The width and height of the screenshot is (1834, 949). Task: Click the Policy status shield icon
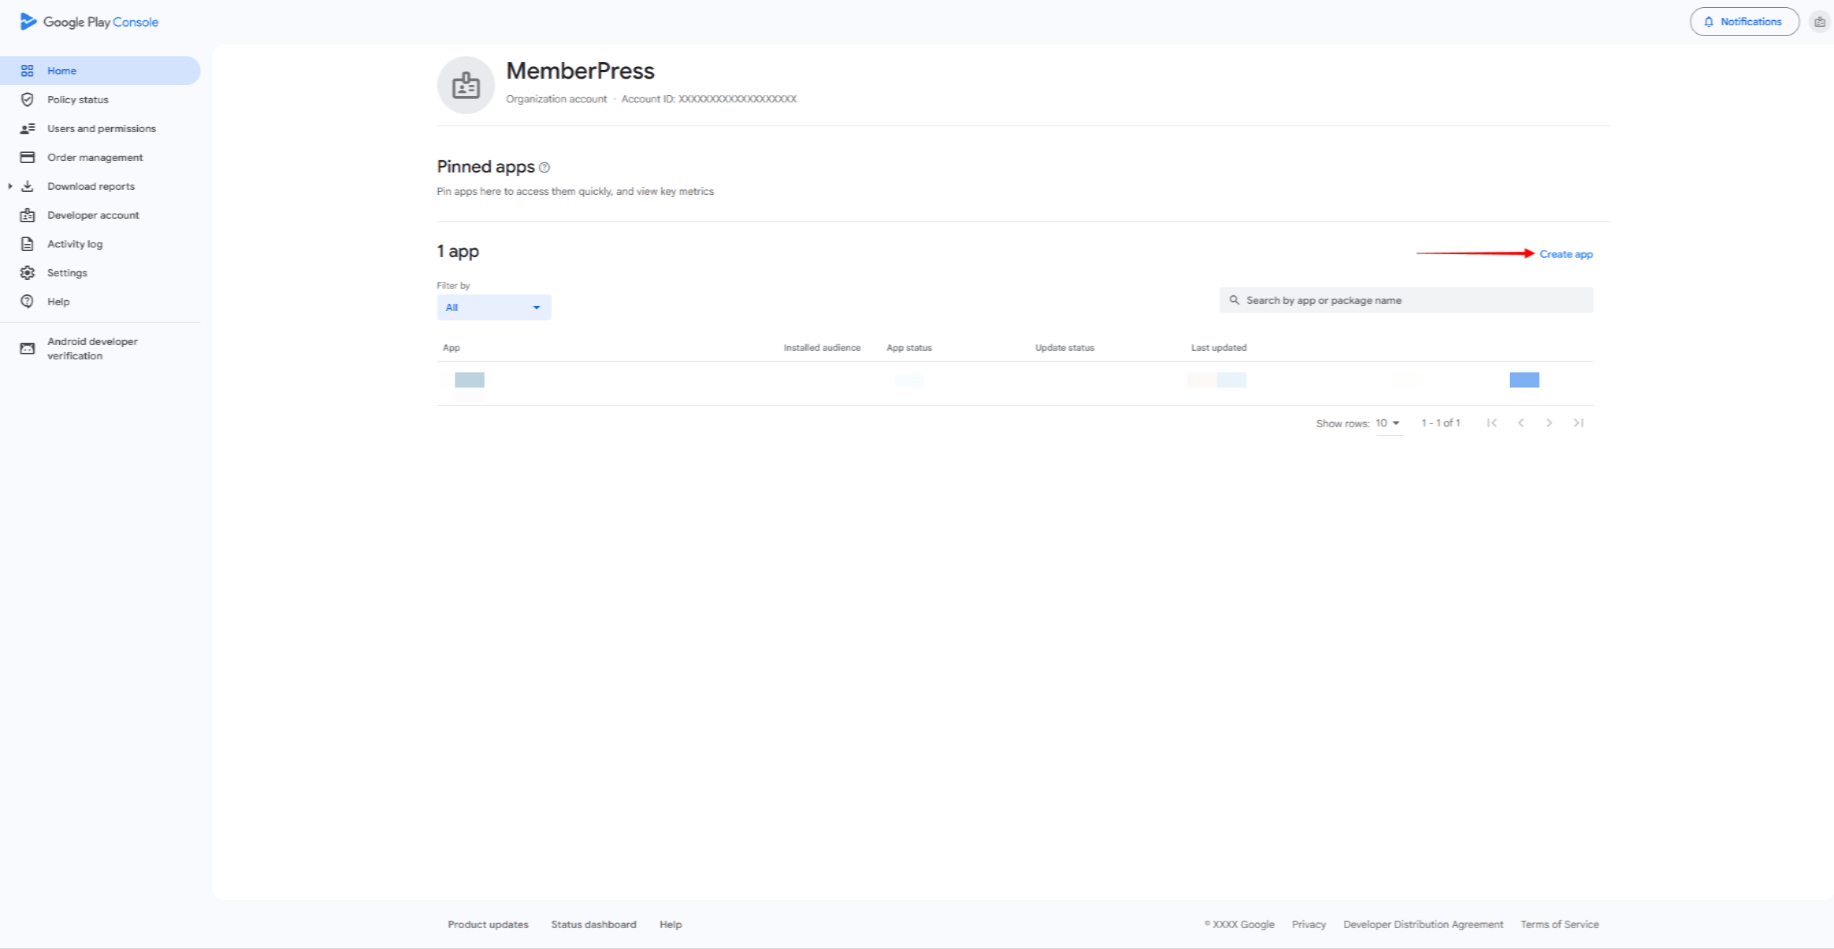pos(27,99)
